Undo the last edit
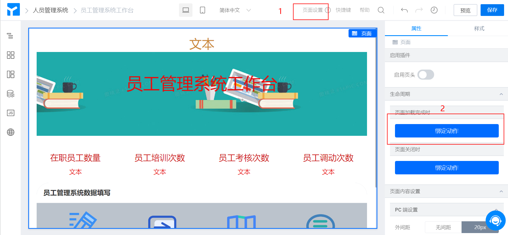The image size is (508, 235). tap(404, 10)
